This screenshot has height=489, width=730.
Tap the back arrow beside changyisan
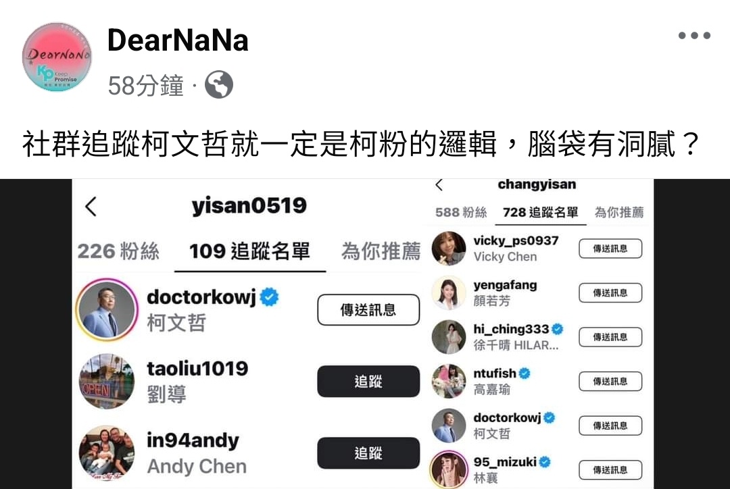click(439, 185)
